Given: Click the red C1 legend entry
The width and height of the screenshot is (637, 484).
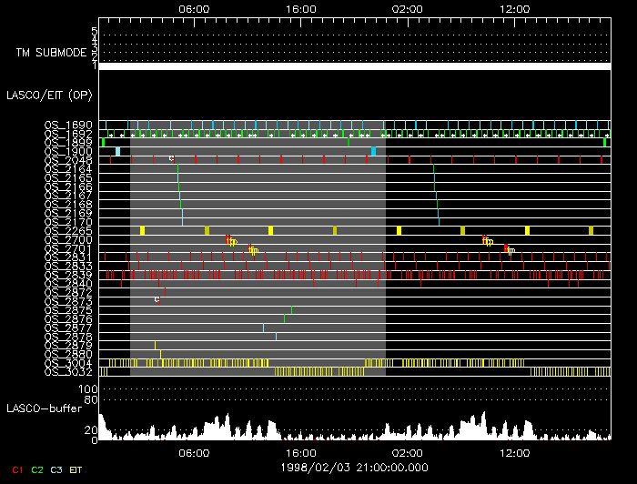Looking at the screenshot, I should tap(17, 469).
